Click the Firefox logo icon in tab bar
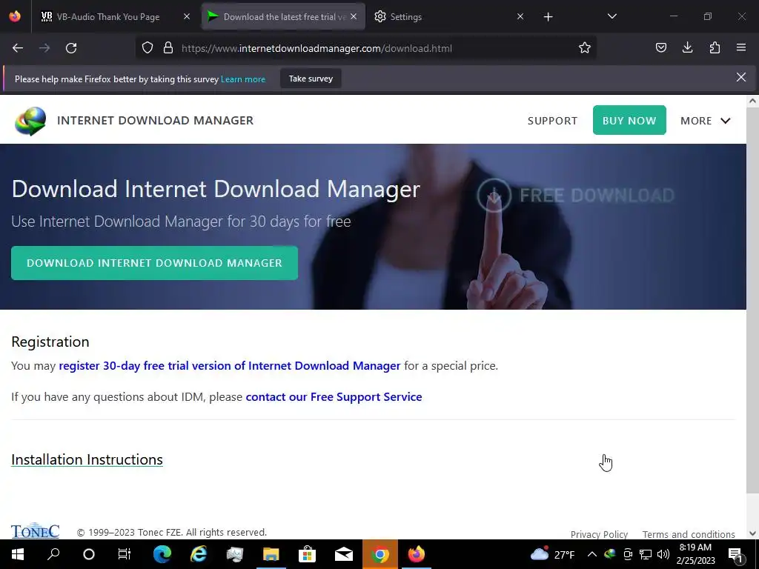Image resolution: width=759 pixels, height=569 pixels. 15,16
